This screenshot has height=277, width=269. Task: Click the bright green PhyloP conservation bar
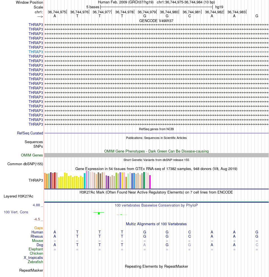99,213
